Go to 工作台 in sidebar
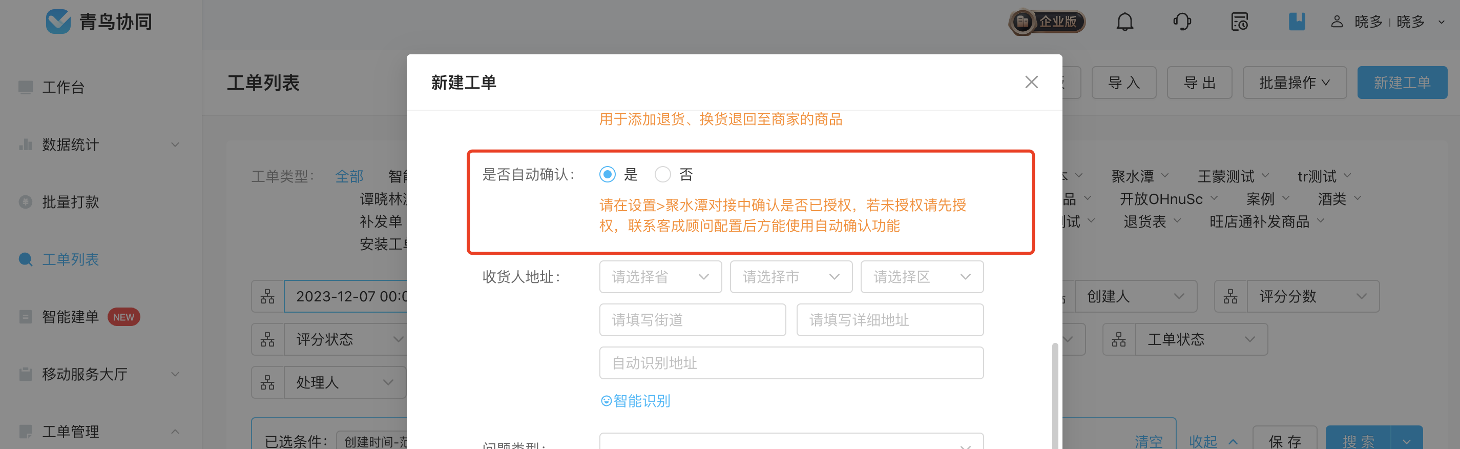1460x449 pixels. (63, 87)
